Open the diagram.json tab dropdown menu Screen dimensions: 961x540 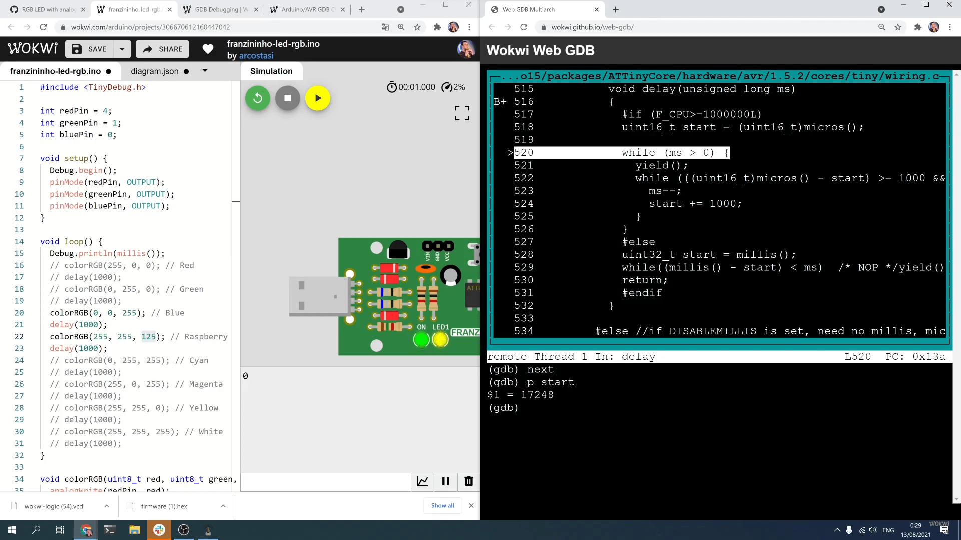pyautogui.click(x=204, y=71)
